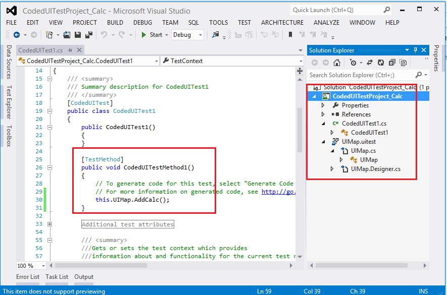This screenshot has height=295, width=447.
Task: Open the http://go. link in code comment
Action: coord(277,192)
